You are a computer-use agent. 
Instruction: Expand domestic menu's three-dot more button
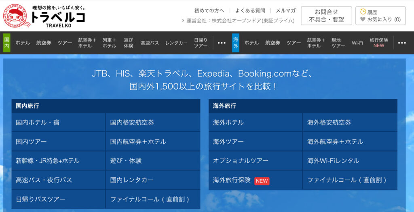222,43
